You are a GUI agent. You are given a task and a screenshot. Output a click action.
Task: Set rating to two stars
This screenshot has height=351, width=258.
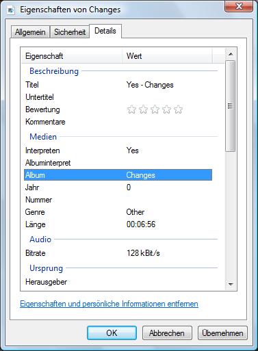143,109
